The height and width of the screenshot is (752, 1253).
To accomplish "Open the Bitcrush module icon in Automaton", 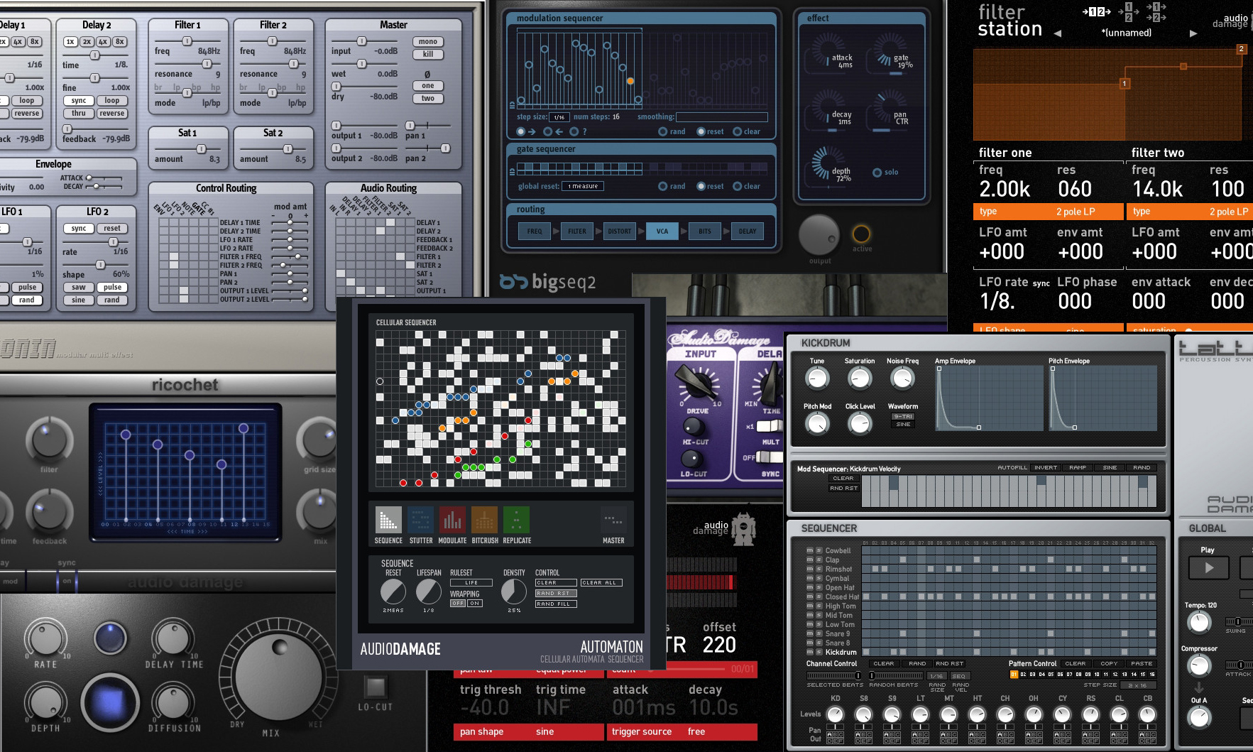I will (x=484, y=521).
